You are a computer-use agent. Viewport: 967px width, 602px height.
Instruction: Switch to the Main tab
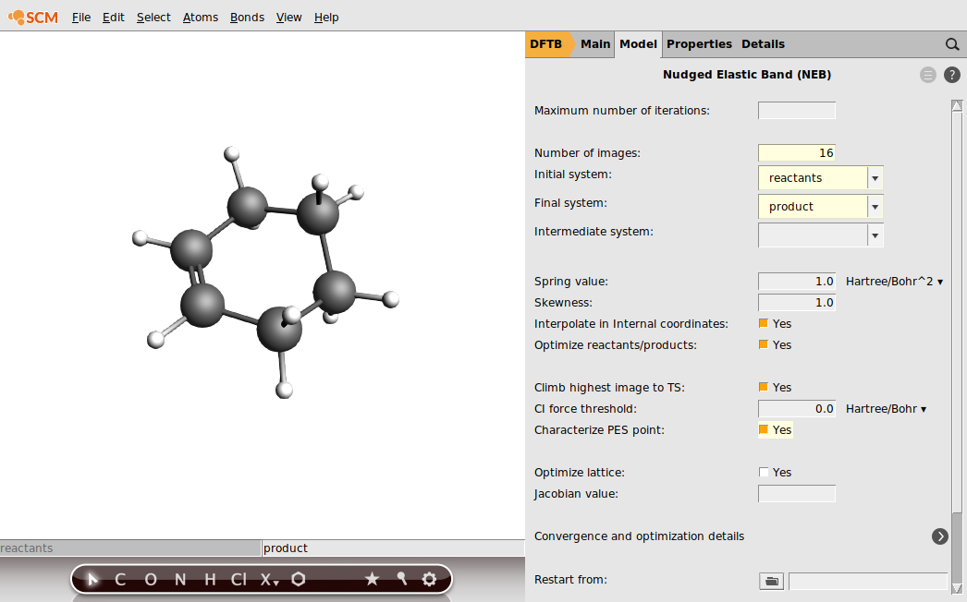pos(595,44)
